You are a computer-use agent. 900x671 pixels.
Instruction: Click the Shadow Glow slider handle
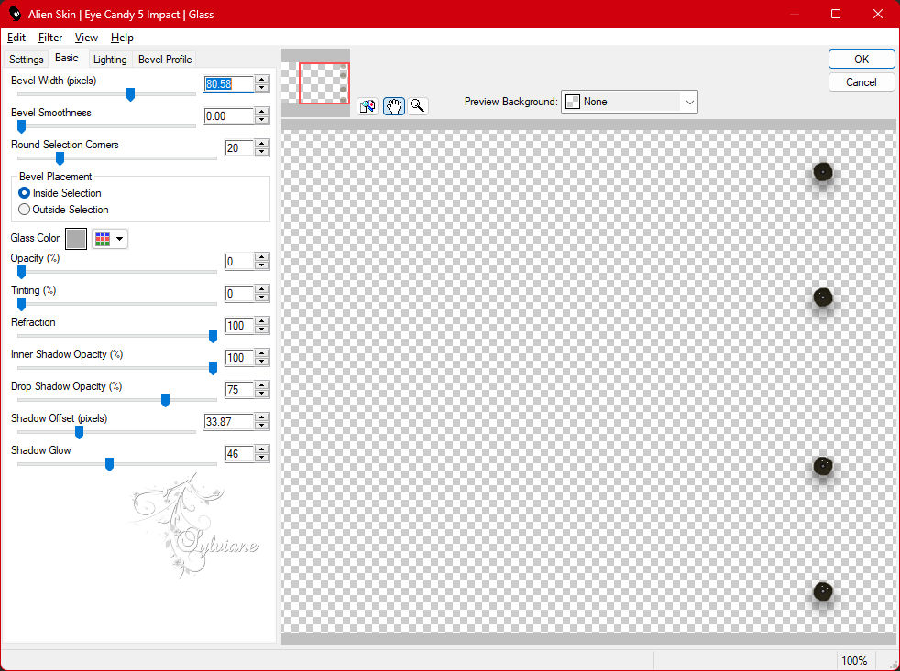coord(109,464)
